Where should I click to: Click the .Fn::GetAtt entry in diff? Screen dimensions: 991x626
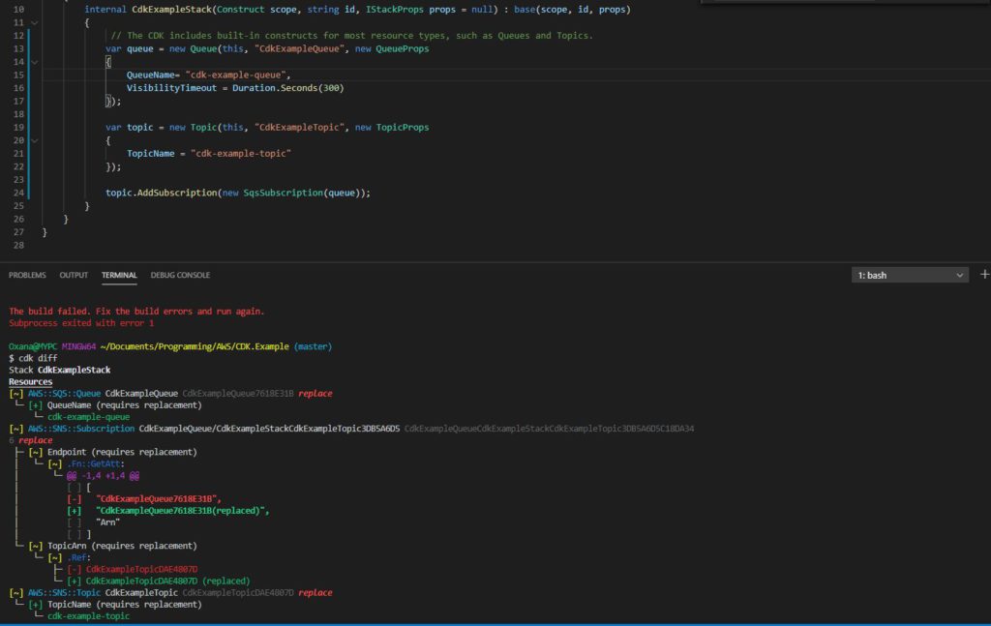pyautogui.click(x=96, y=463)
